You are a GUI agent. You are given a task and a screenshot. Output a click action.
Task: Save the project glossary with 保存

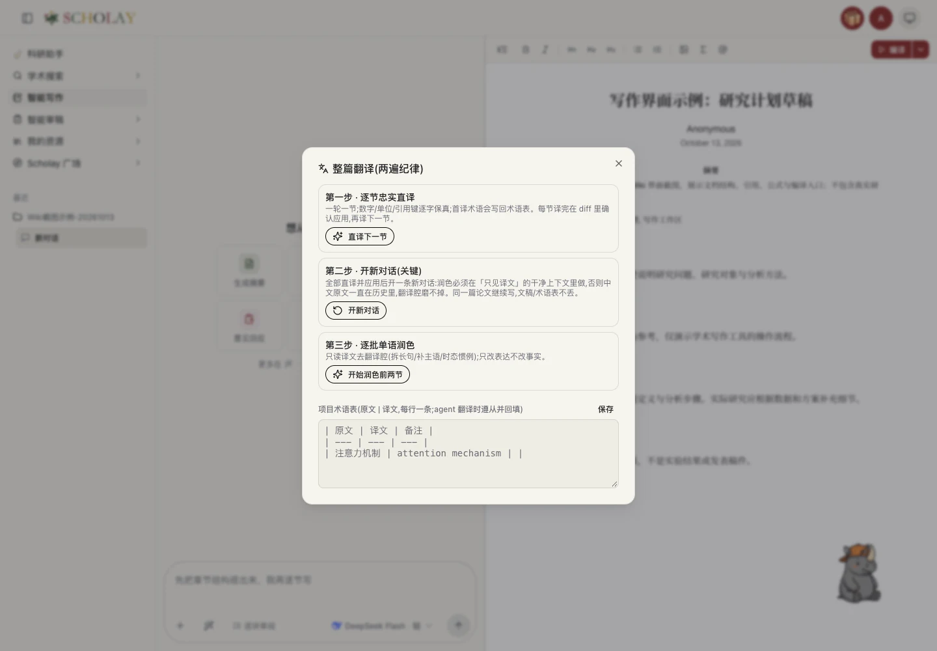(x=606, y=409)
